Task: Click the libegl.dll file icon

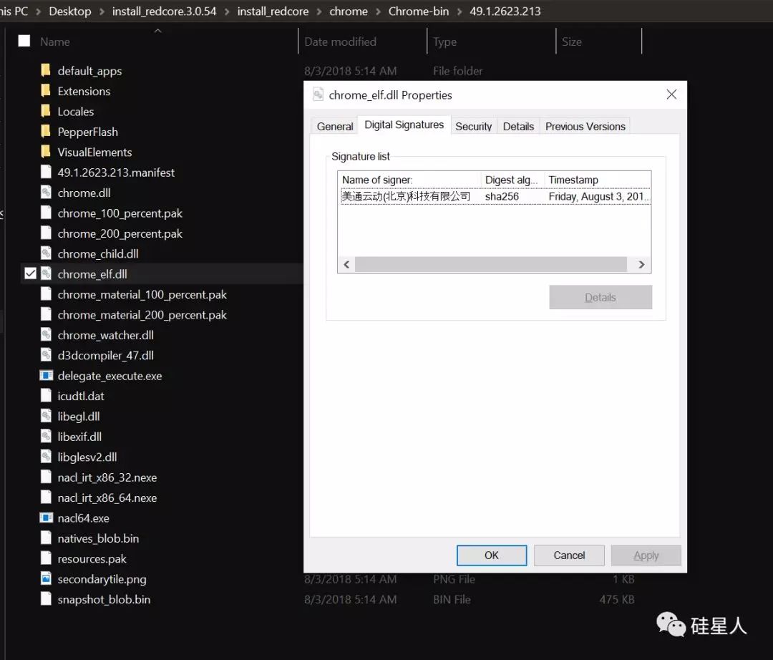Action: [x=46, y=416]
